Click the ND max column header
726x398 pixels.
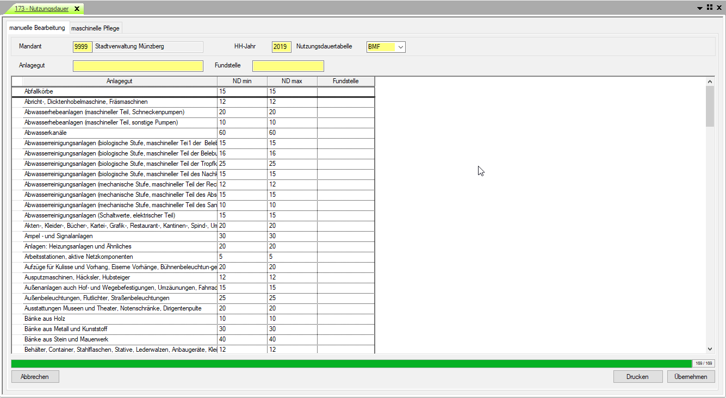[291, 81]
